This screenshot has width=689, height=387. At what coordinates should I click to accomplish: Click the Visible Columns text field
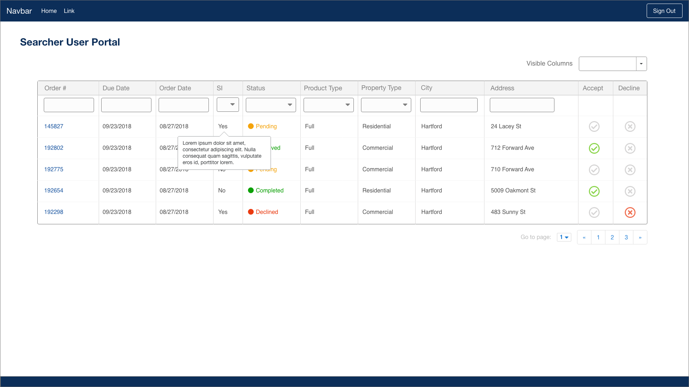608,64
